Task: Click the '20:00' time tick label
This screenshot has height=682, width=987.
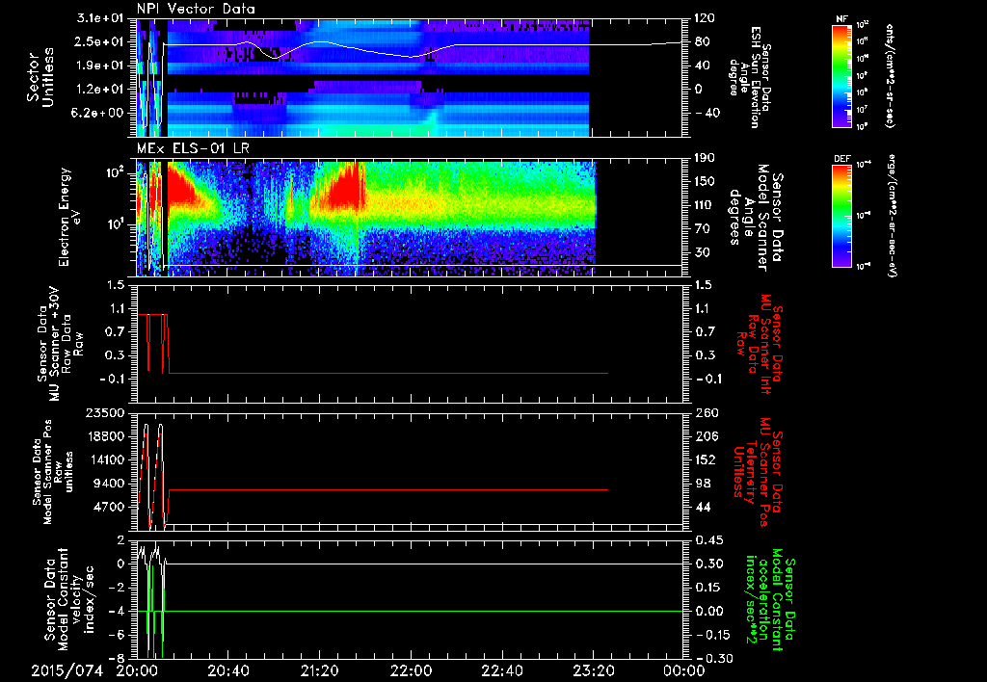Action: tap(137, 670)
